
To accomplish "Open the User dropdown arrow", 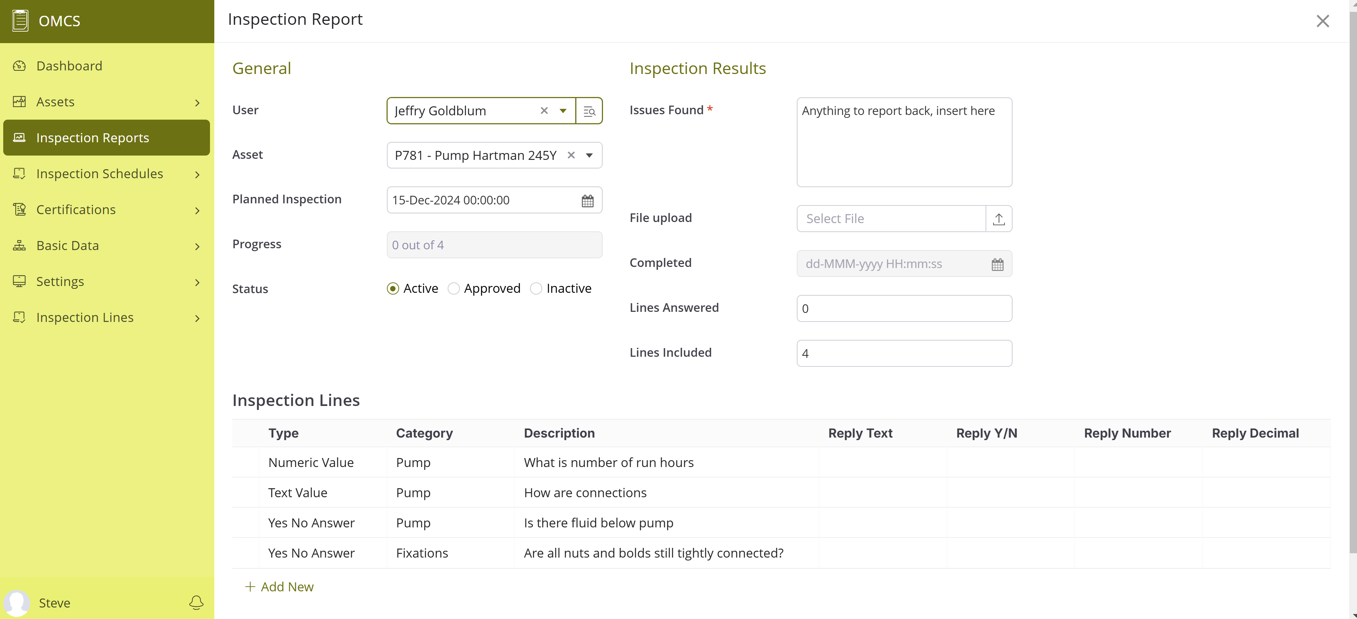I will (563, 111).
